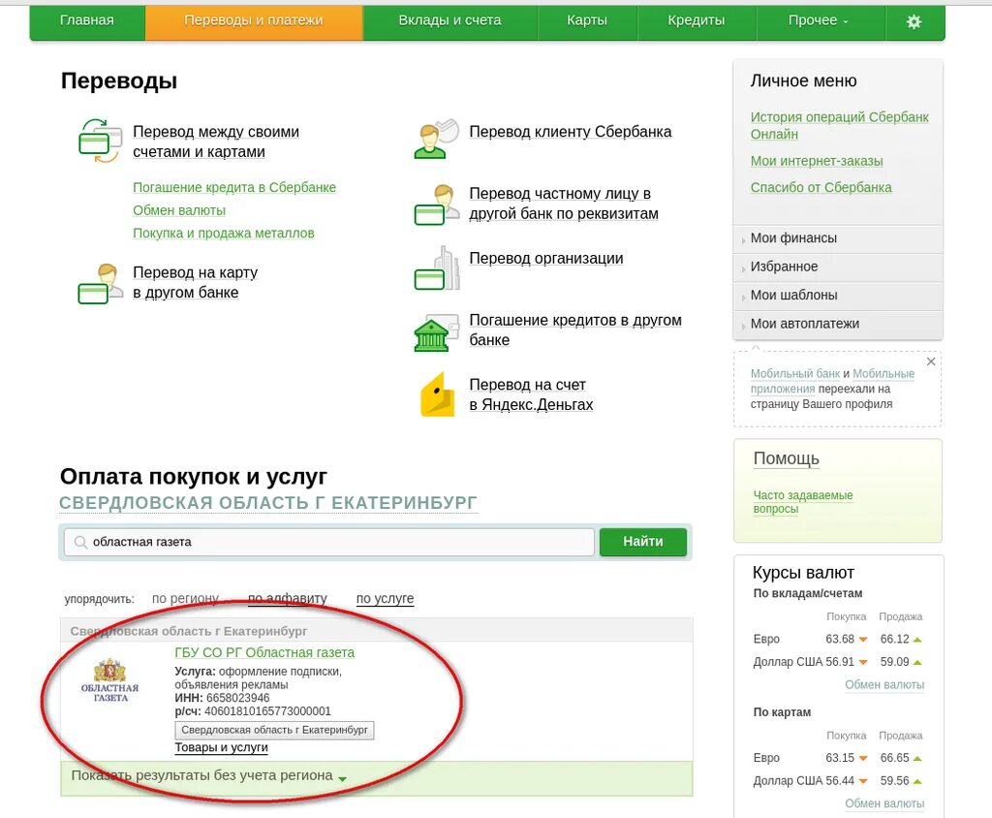Click icon for transfer to private person by requisites
992x818 pixels.
click(x=437, y=204)
